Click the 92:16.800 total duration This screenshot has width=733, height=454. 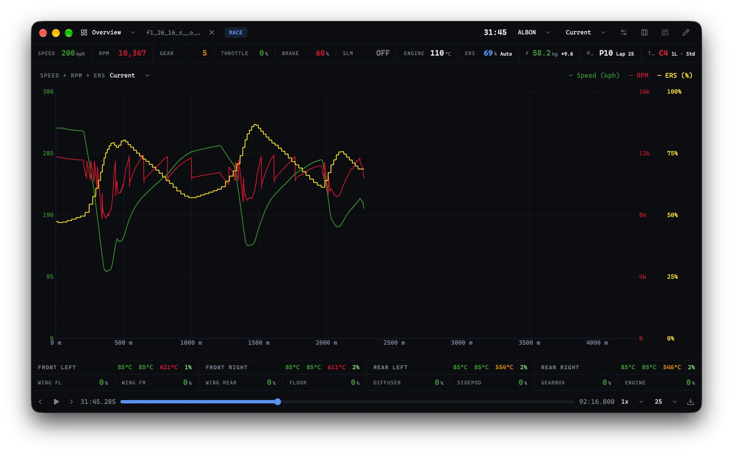pyautogui.click(x=596, y=402)
